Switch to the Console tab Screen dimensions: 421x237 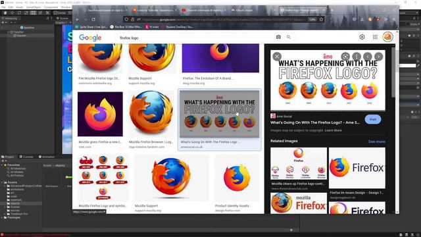point(26,157)
